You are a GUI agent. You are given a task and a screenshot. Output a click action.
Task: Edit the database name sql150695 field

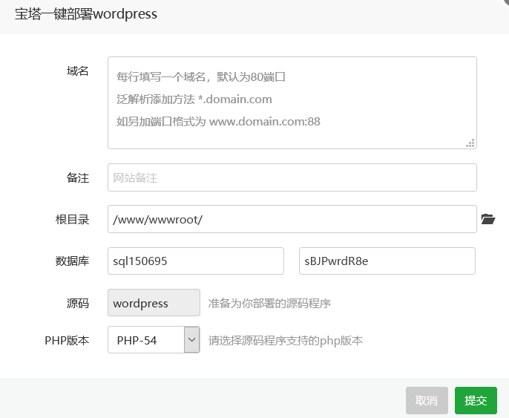196,261
